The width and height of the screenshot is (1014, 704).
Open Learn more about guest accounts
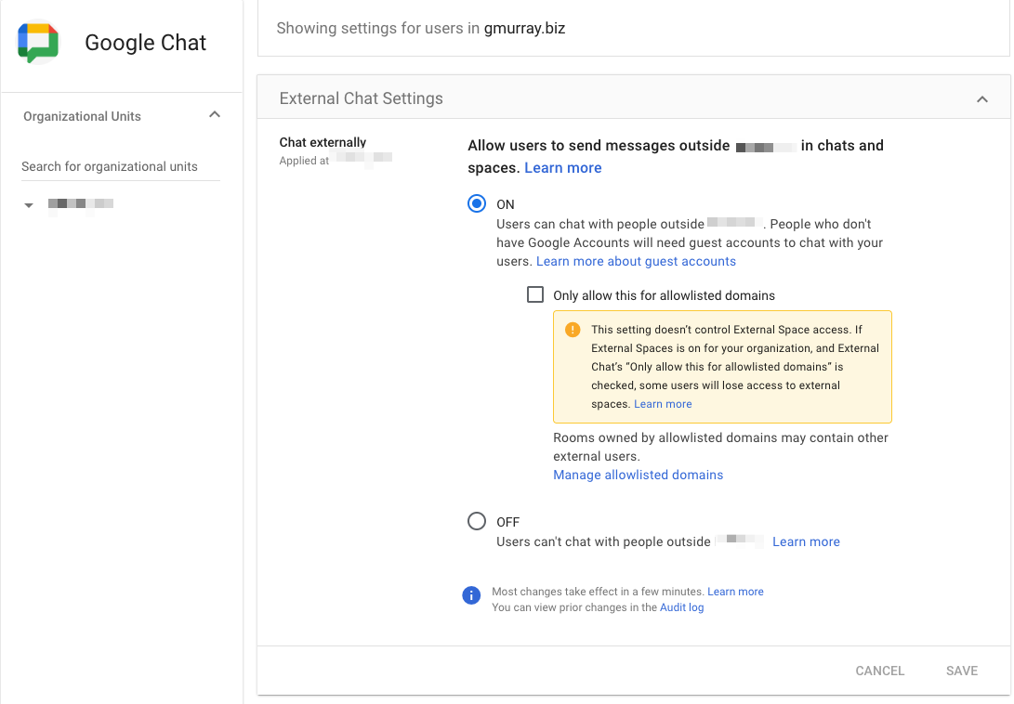[636, 261]
